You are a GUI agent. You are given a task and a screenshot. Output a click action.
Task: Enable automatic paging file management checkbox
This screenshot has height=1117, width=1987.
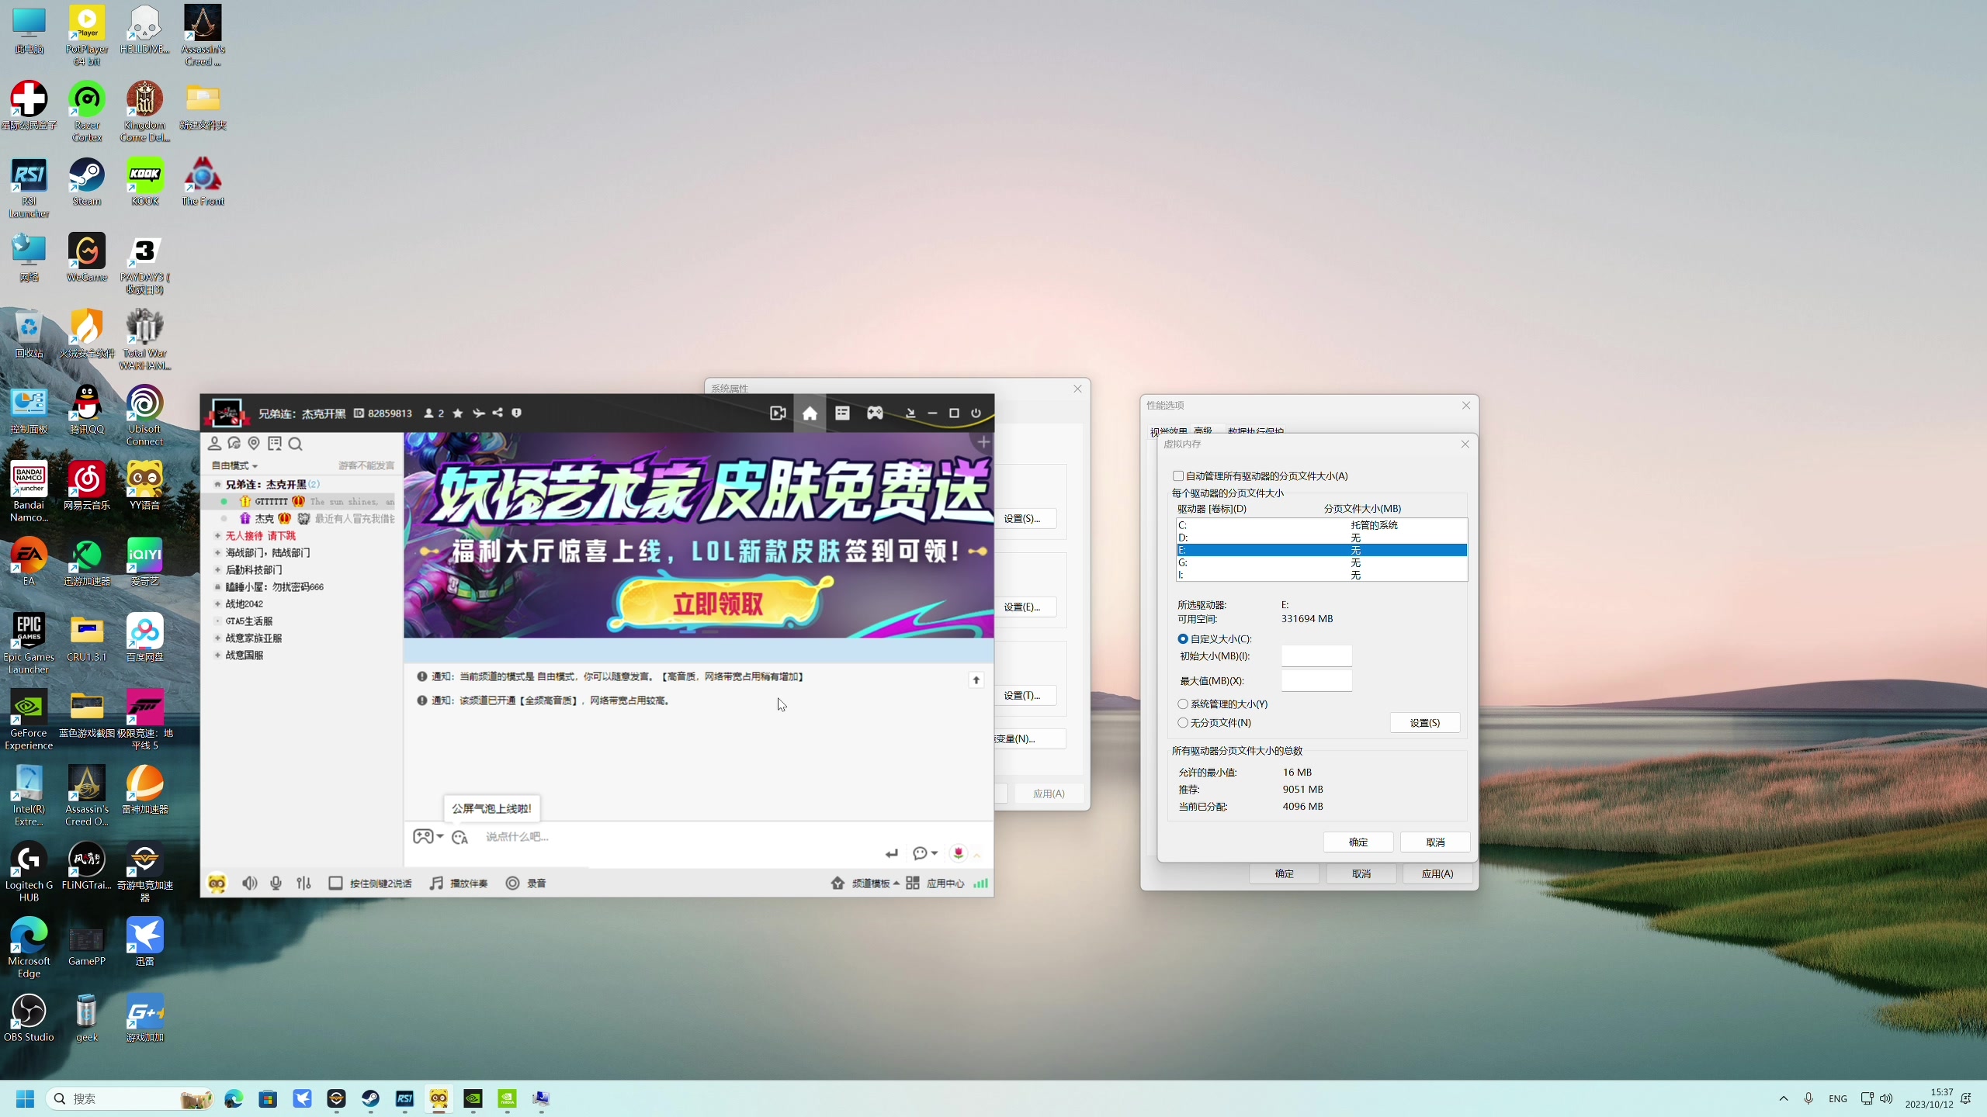[x=1178, y=476]
